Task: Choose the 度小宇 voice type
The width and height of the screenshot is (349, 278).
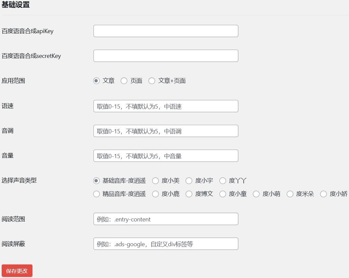Action: pyautogui.click(x=189, y=181)
